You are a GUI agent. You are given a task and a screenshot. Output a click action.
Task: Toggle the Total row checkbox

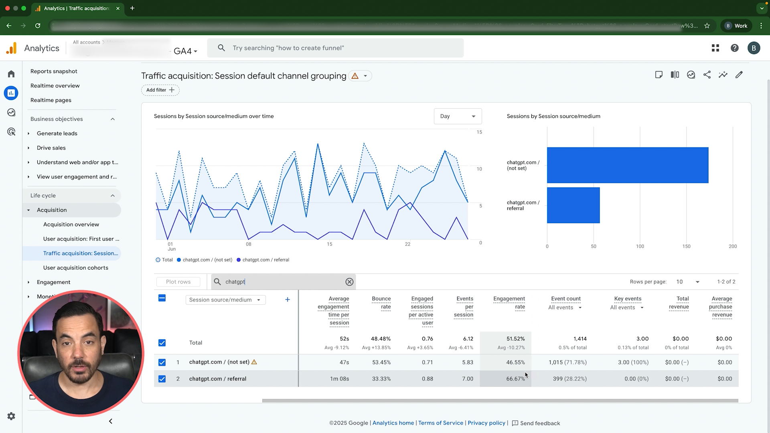[x=162, y=343]
